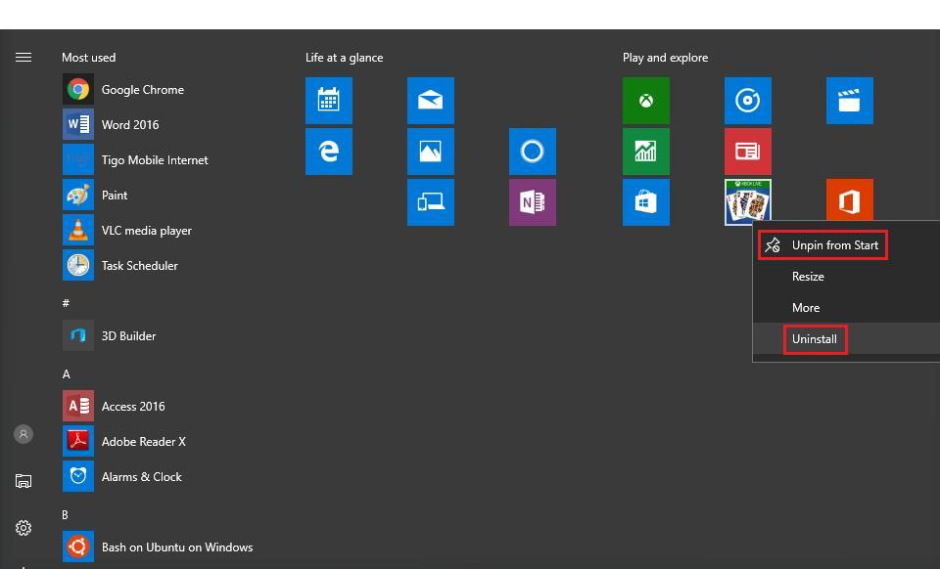Open the Calendar tile

click(329, 101)
